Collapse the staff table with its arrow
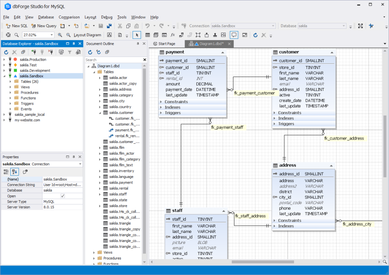The height and width of the screenshot is (275, 389). (223, 211)
